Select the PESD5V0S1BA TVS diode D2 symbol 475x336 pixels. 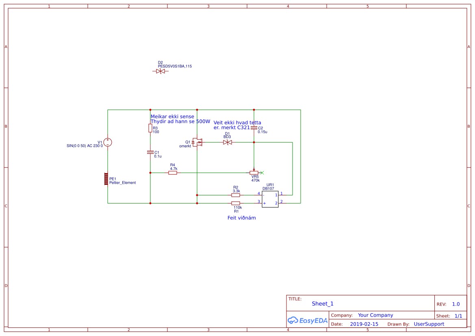[161, 71]
